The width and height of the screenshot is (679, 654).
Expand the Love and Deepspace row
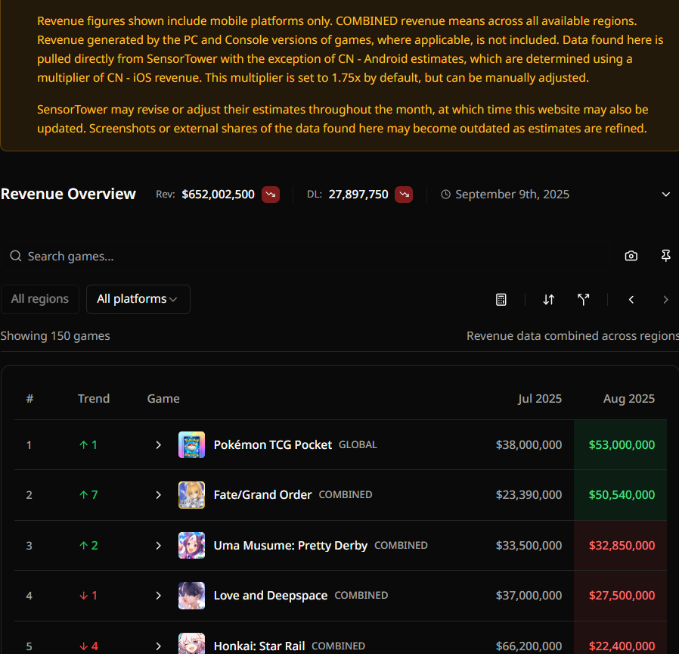[x=159, y=596]
